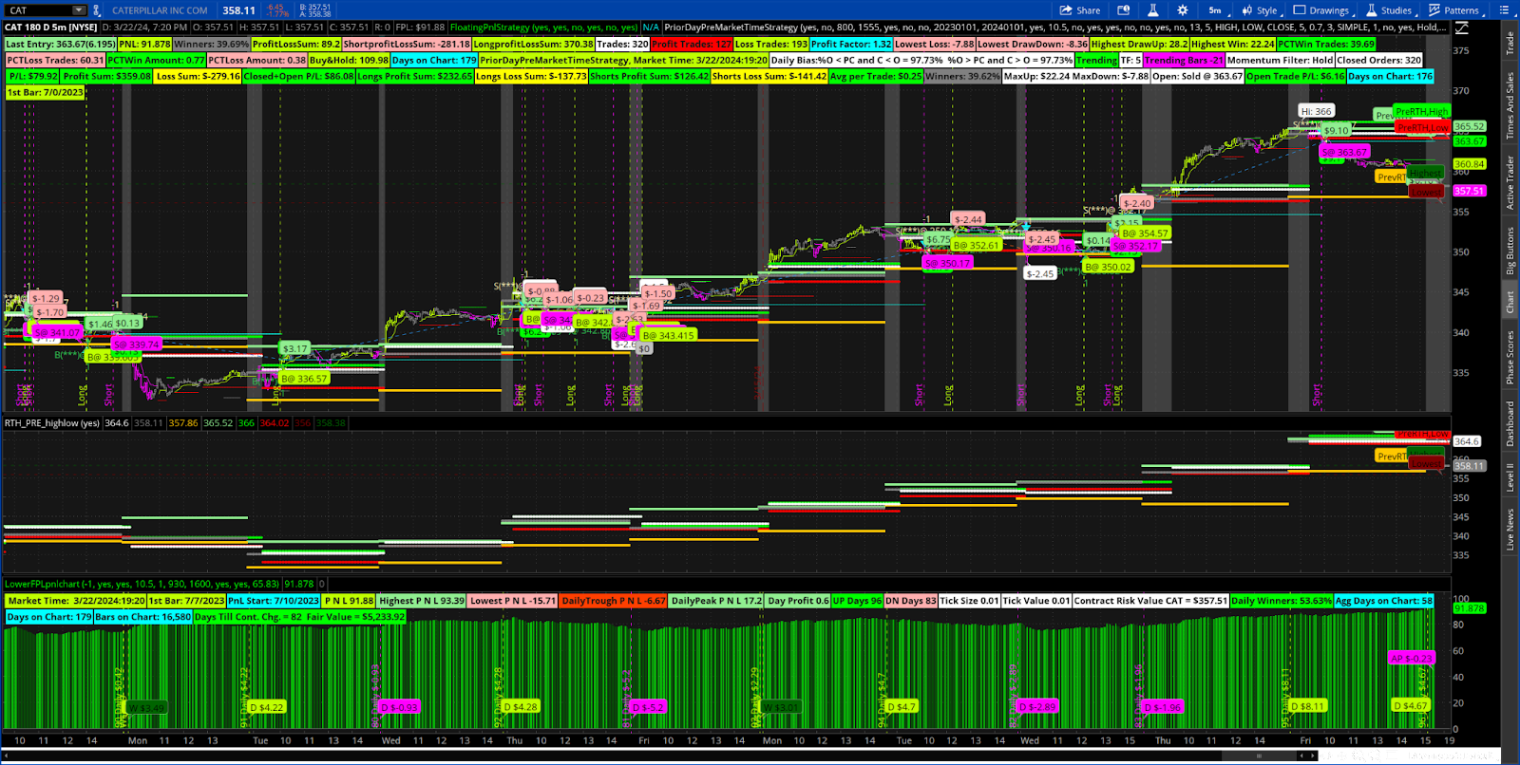This screenshot has height=765, width=1520.
Task: Open Edit Studies flask icon
Action: tap(1152, 10)
